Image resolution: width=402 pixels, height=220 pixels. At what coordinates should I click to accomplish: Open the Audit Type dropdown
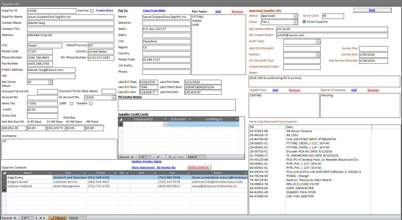318,42
